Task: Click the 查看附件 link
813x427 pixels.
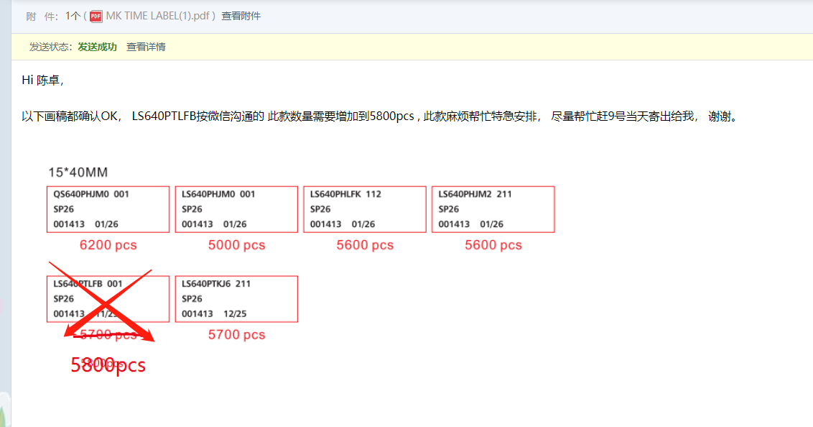Action: pos(241,16)
